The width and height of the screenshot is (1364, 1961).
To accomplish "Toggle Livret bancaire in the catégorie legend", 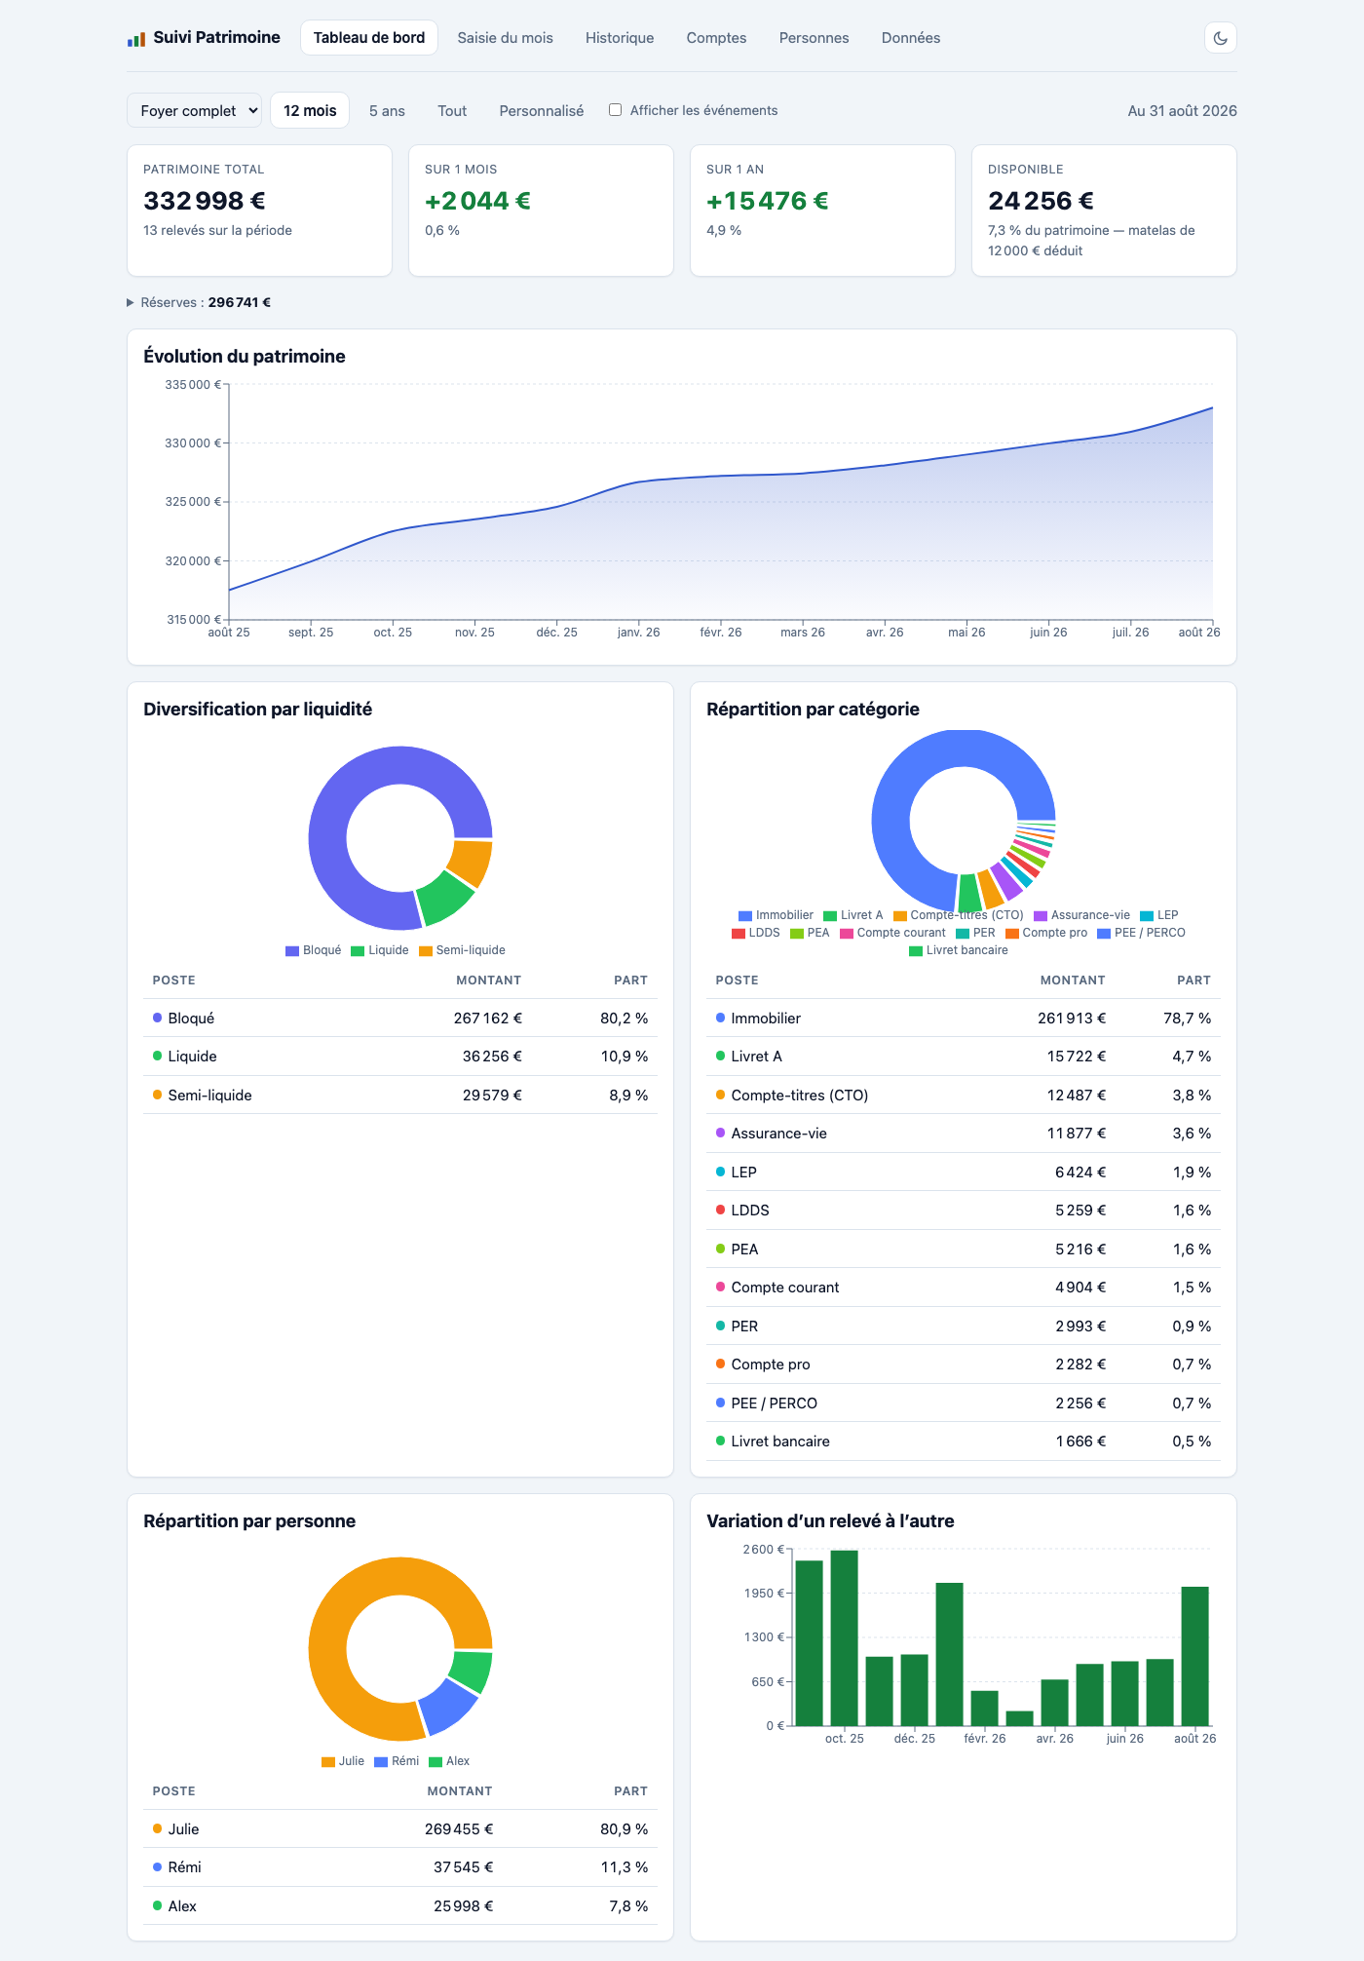I will tap(959, 950).
